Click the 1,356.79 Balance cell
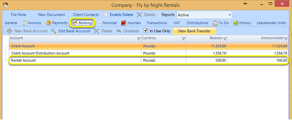 point(207,53)
